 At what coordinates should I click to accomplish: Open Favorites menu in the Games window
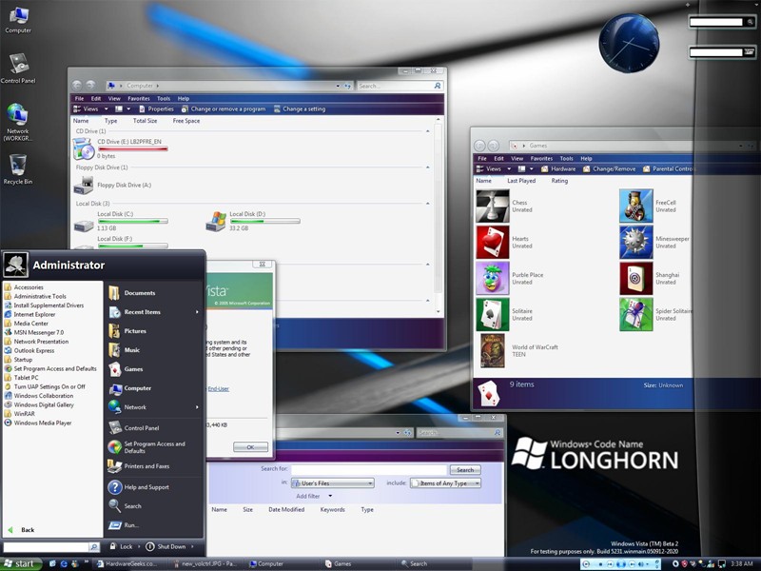click(541, 158)
